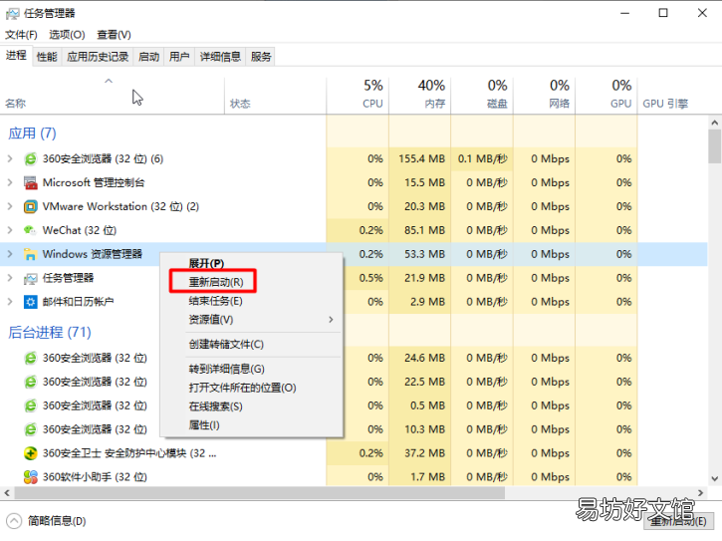Screen dimensions: 722x541
Task: Sort by the GPU column header
Action: click(606, 96)
